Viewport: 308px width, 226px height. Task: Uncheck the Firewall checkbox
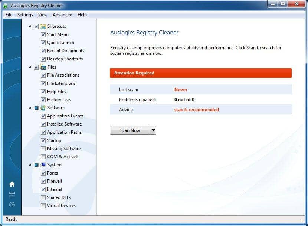click(43, 181)
